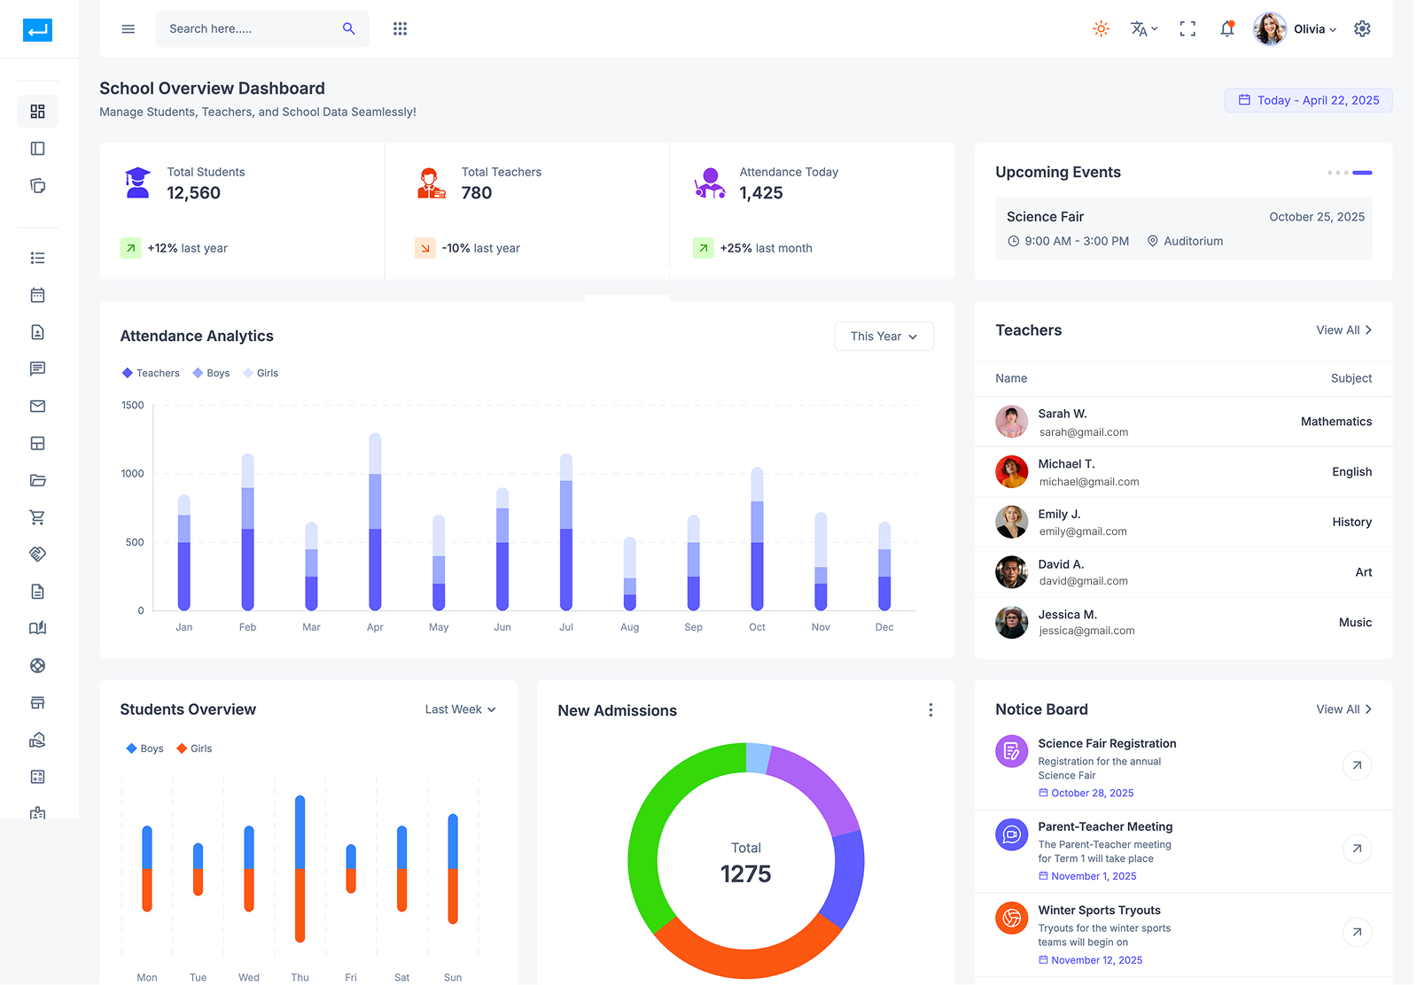Click the Search here input field
This screenshot has height=985, width=1417.
tap(248, 29)
